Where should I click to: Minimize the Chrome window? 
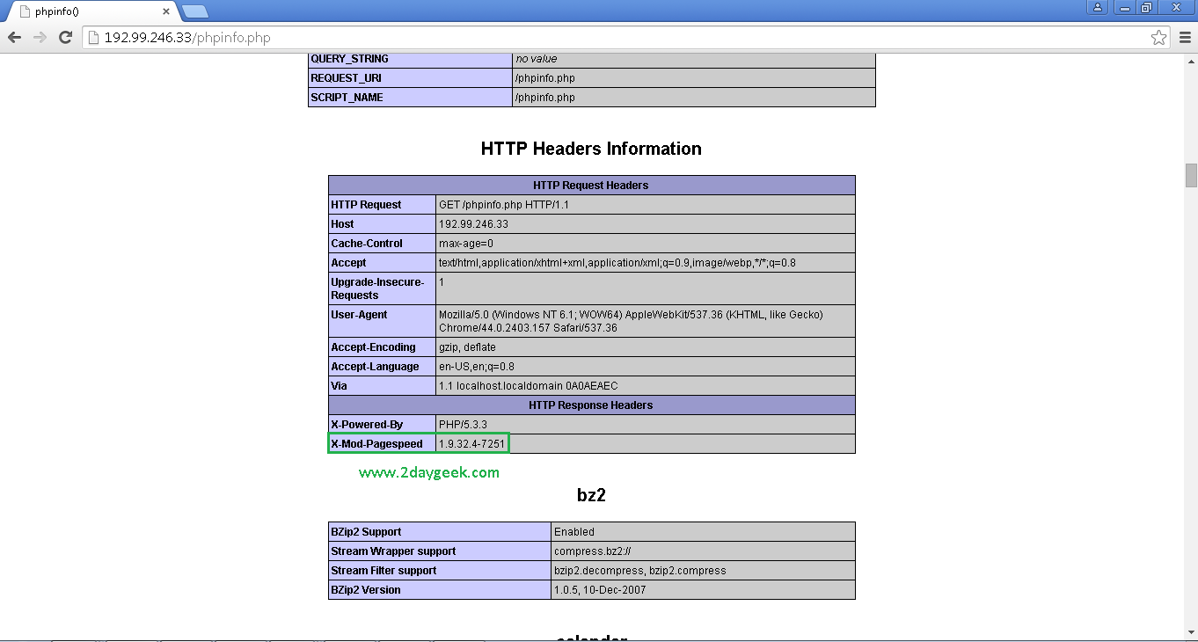(1125, 7)
